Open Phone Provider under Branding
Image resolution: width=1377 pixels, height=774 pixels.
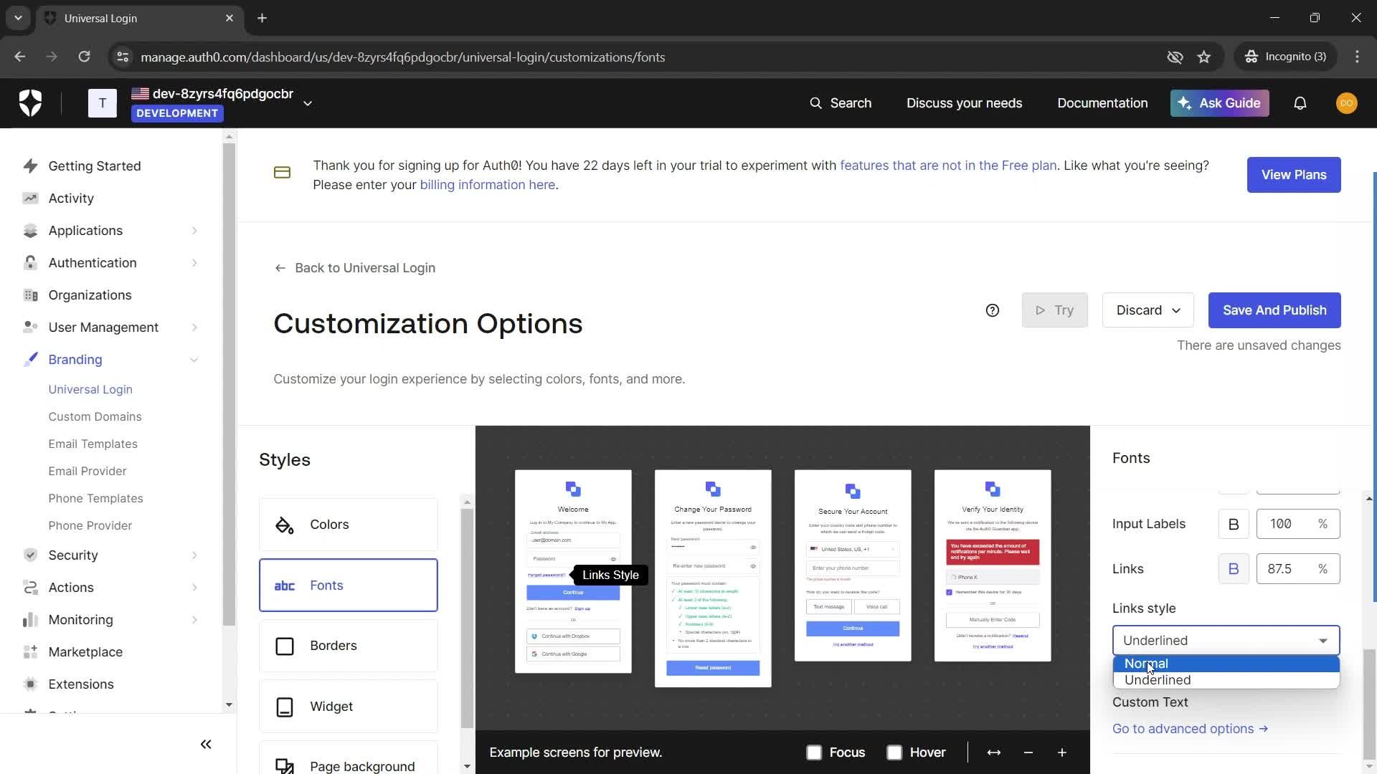(x=90, y=525)
